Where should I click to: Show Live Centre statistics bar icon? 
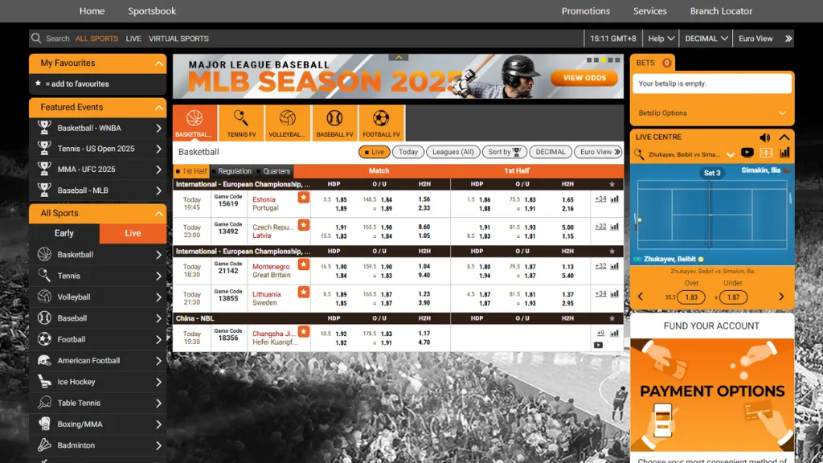(x=784, y=153)
